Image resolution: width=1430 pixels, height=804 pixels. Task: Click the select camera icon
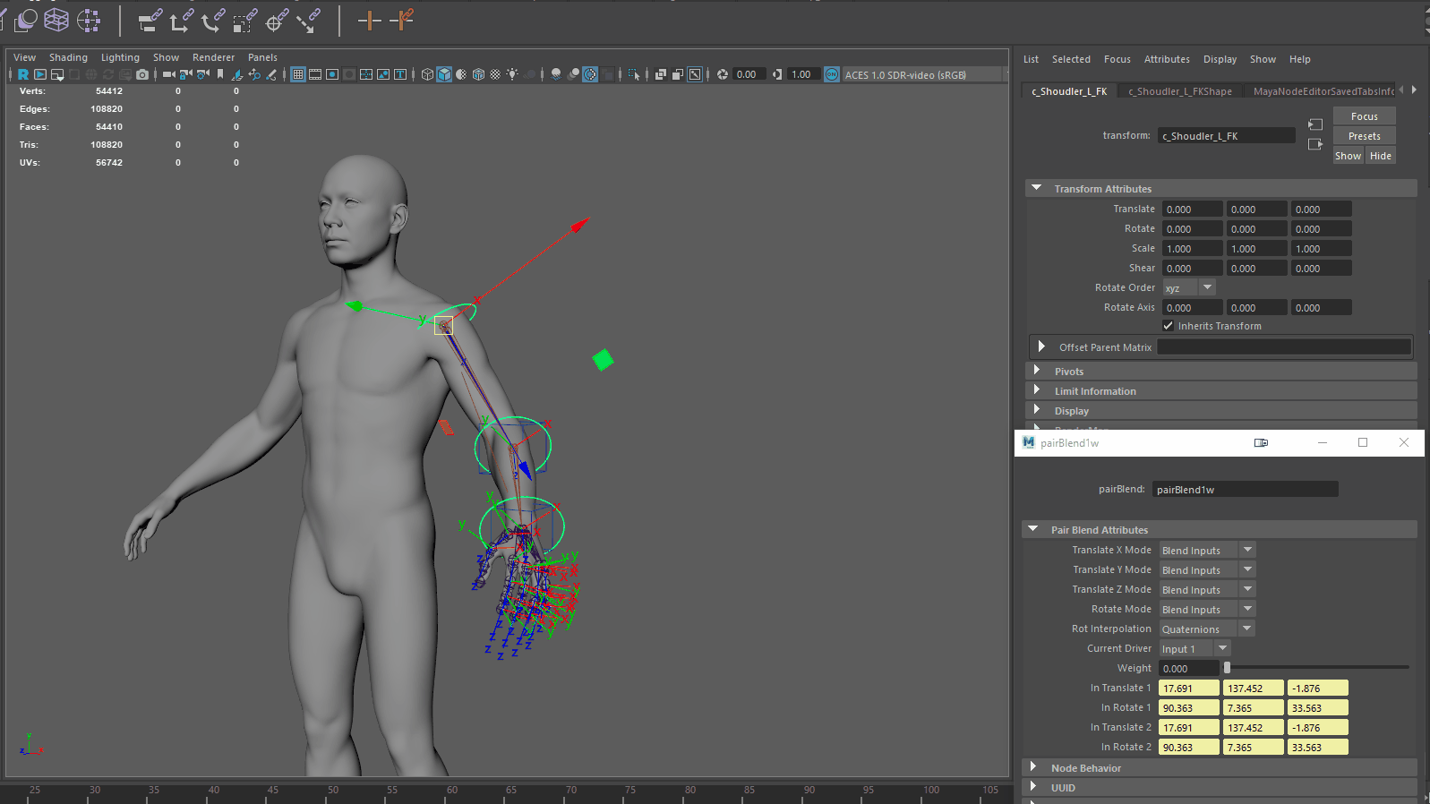(168, 74)
